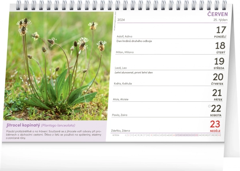Click the Letní slunovrat, první letní den note
Image resolution: width=240 pixels, height=171 pixels.
pos(135,72)
